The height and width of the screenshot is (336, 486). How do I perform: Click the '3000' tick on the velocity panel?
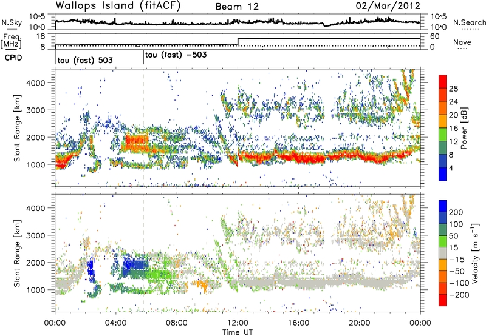click(35, 235)
